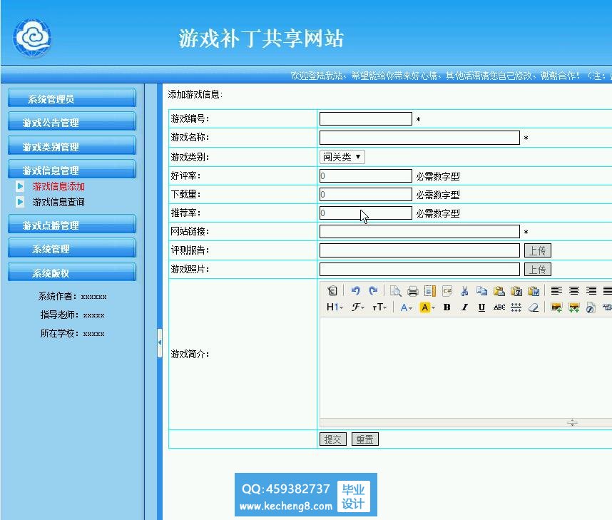
Task: Open the 系统管理员 menu section
Action: tap(72, 98)
